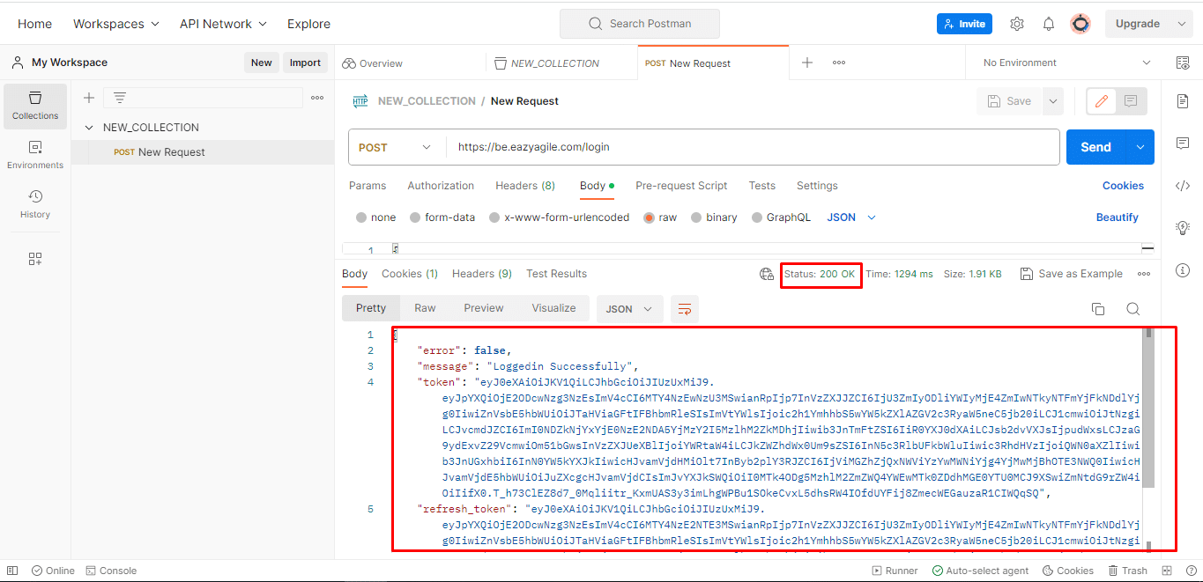Change raw body language from JSON
This screenshot has width=1203, height=582.
click(851, 217)
